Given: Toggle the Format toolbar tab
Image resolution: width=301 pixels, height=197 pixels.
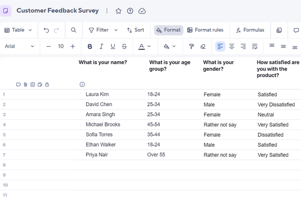Looking at the screenshot, I should [169, 30].
